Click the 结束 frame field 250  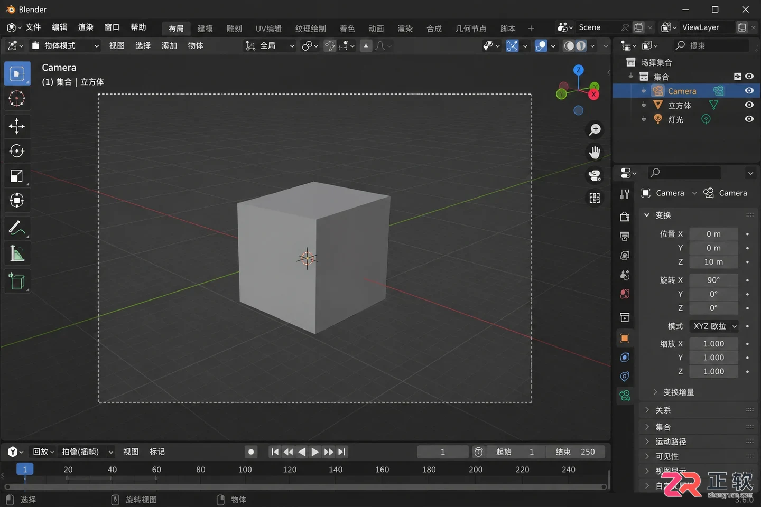tap(575, 452)
